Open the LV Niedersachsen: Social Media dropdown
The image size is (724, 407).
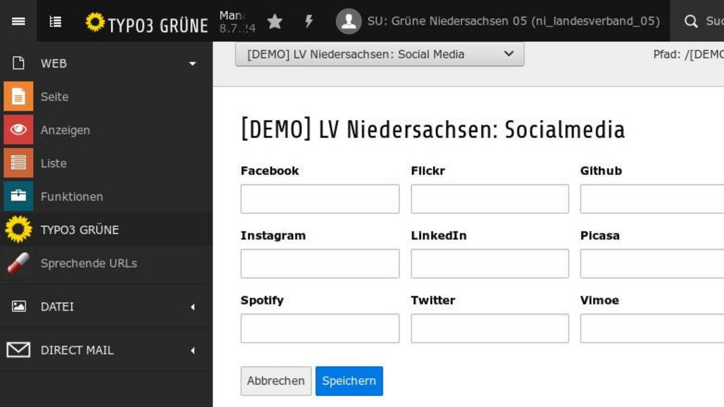(x=379, y=54)
